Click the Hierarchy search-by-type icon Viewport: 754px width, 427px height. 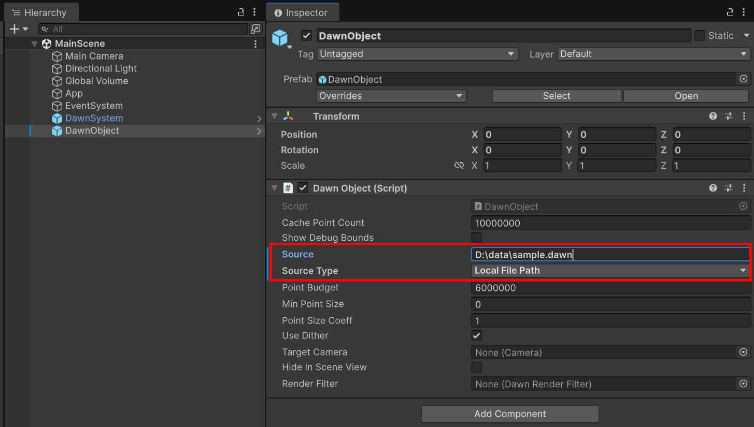coord(255,29)
